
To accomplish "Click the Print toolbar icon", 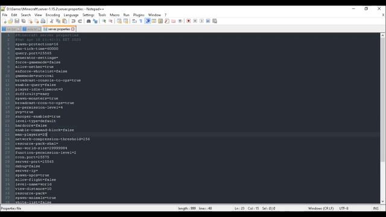I will pyautogui.click(x=43, y=21).
